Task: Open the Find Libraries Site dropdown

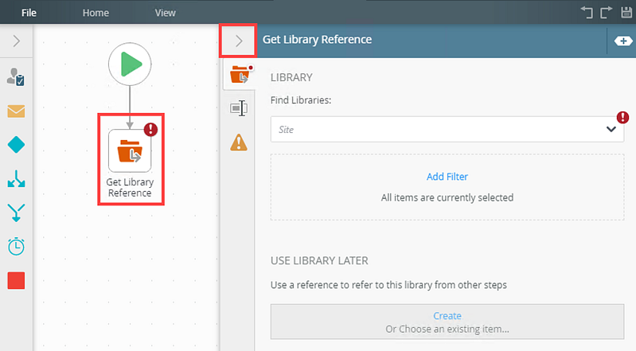Action: click(x=447, y=130)
